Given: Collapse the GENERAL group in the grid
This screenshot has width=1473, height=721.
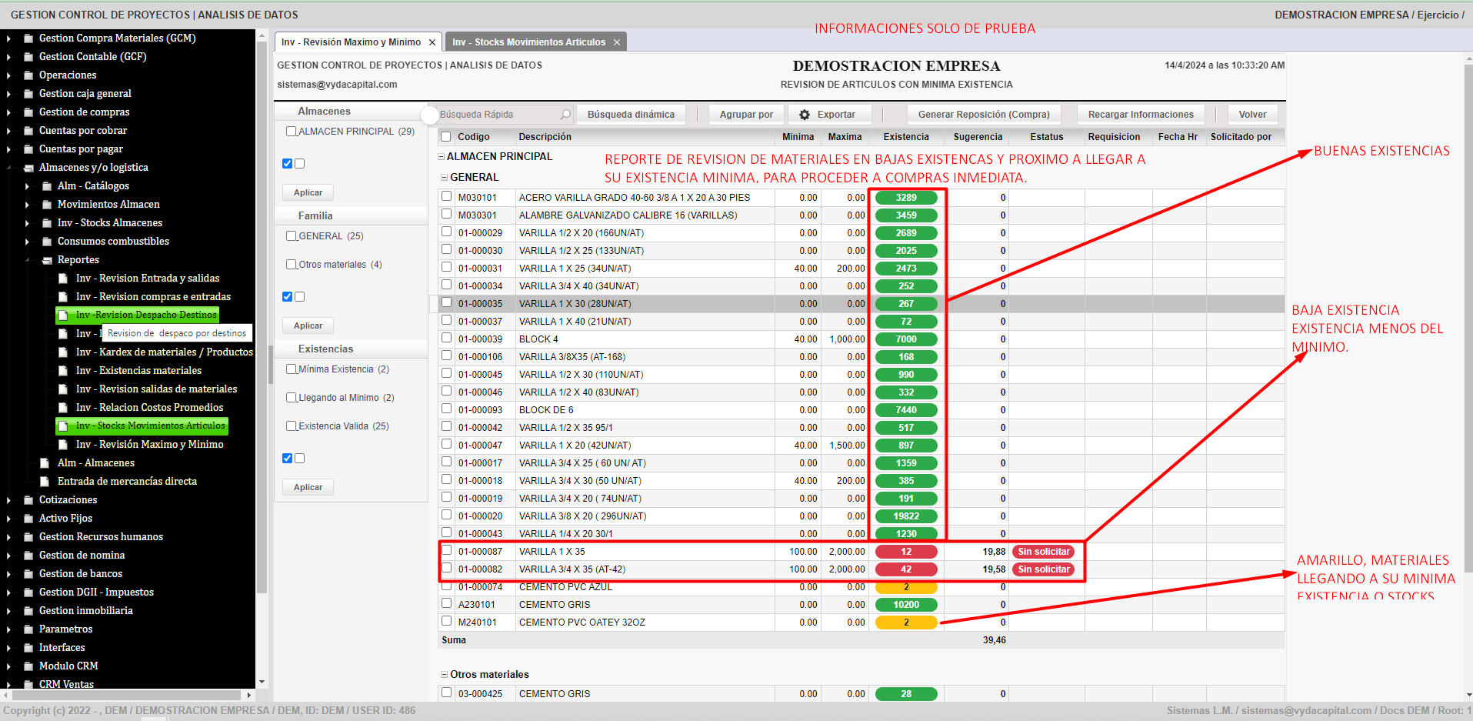Looking at the screenshot, I should [444, 178].
